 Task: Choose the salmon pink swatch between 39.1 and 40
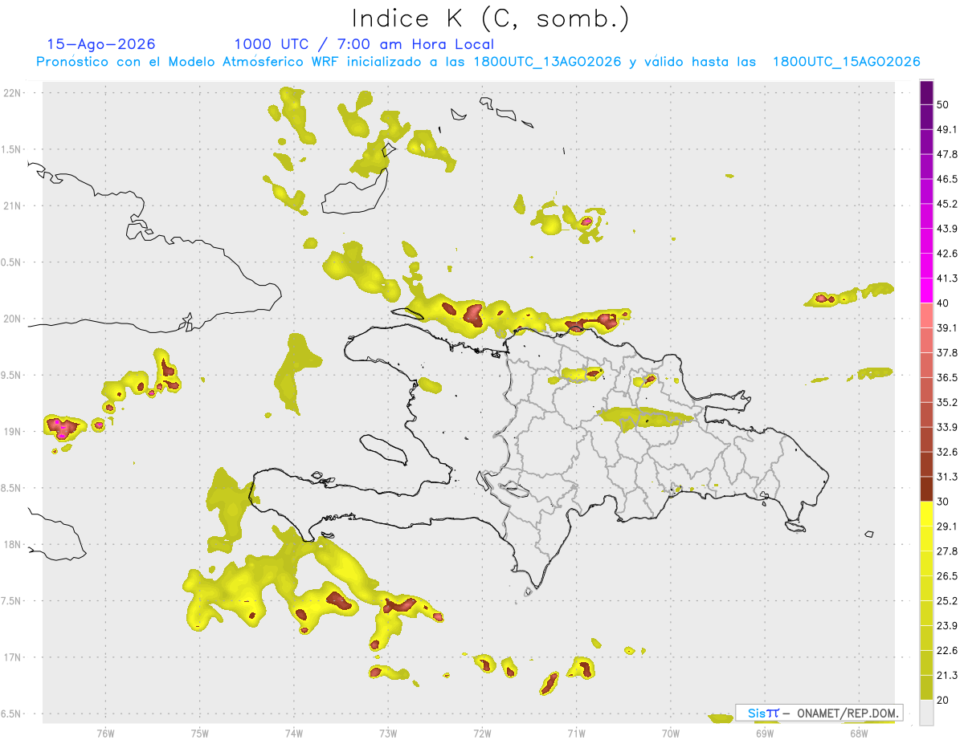click(926, 315)
